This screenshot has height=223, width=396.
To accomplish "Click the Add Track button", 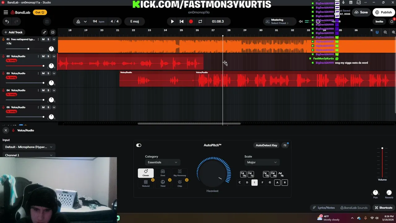I will click(x=13, y=32).
